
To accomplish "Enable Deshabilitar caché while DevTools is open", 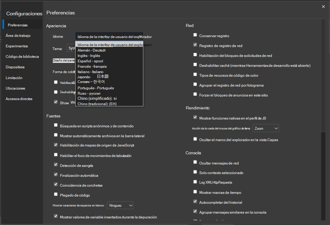I will point(195,65).
